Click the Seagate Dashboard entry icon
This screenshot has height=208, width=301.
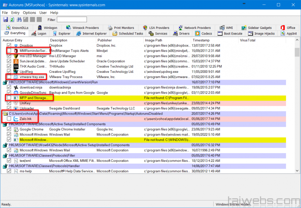pos(16,108)
